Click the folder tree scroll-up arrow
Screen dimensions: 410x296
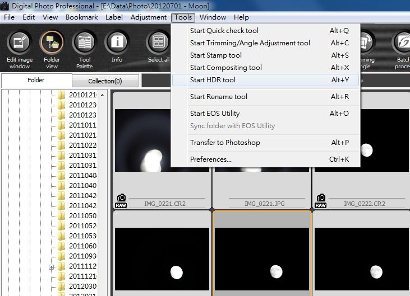point(102,95)
